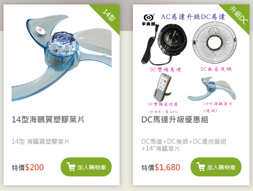Screen dimensions: 253x191
Task: Click the cart icon on the $1,680 item button
Action: [201, 167]
